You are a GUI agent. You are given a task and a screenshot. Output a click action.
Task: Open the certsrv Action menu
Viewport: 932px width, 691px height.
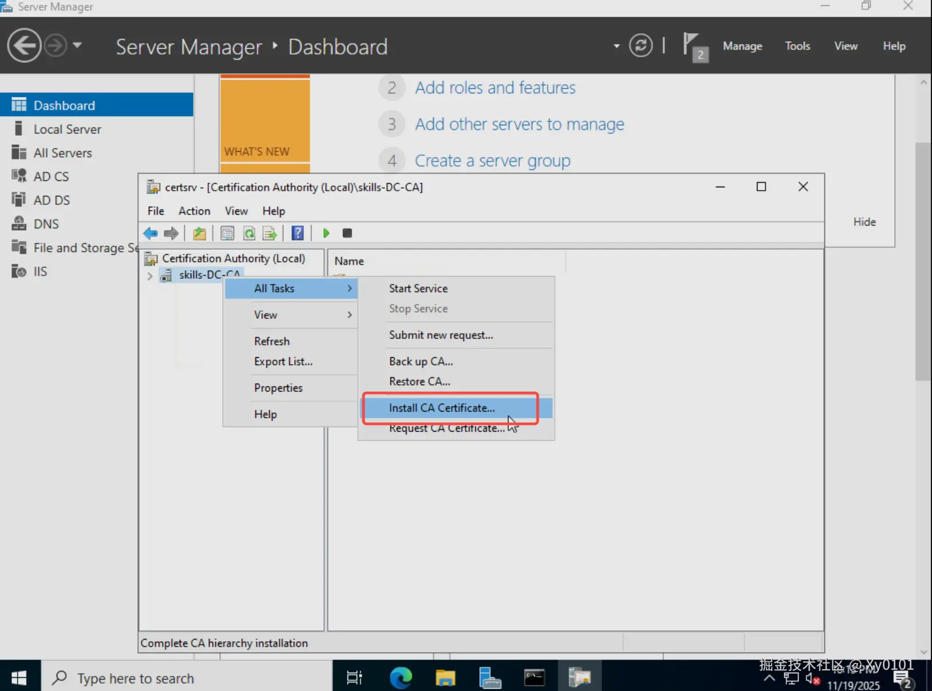click(194, 211)
